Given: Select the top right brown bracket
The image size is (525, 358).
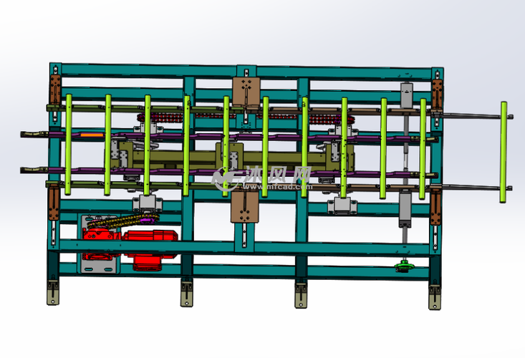Looking at the screenshot, I should pos(436,93).
